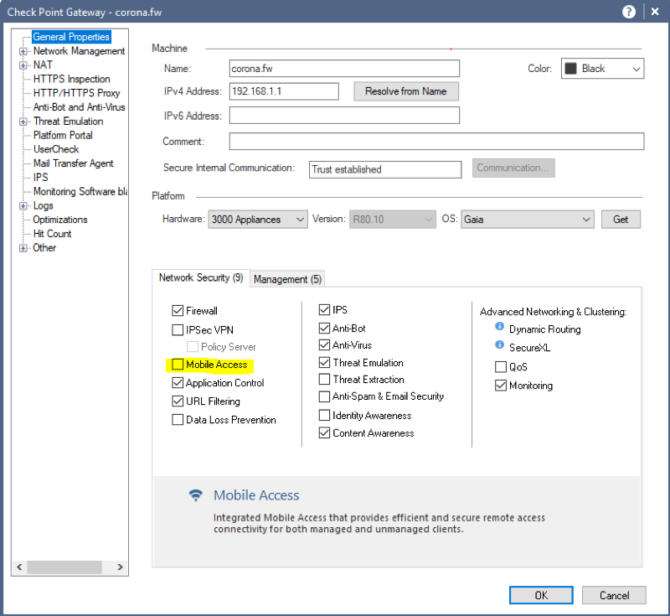Close the Check Point Gateway dialog
The height and width of the screenshot is (616, 670).
coord(655,12)
